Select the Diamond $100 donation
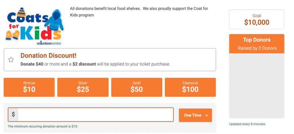The image size is (294, 134). click(x=190, y=87)
